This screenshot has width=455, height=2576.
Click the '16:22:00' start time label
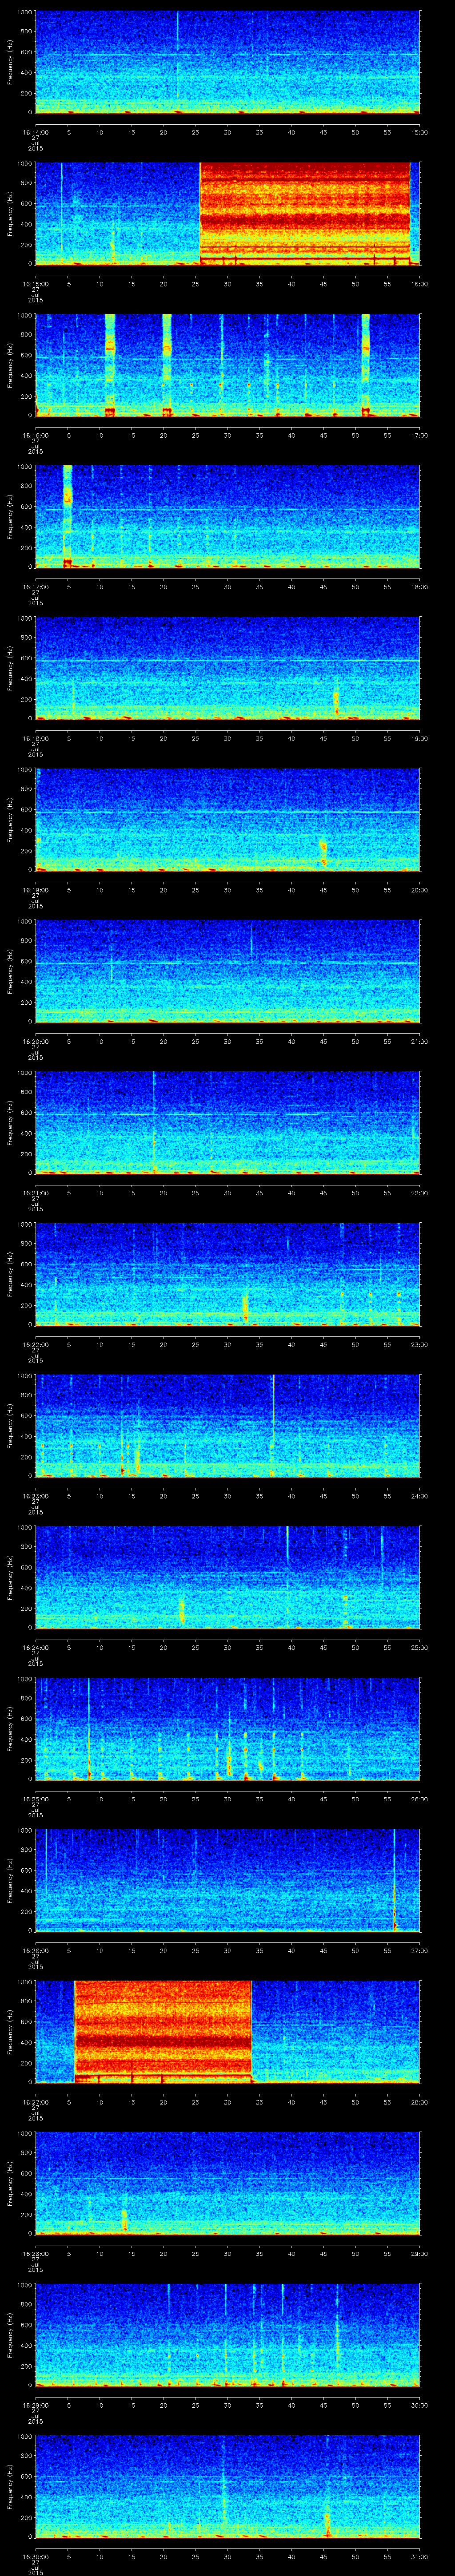[x=35, y=1344]
